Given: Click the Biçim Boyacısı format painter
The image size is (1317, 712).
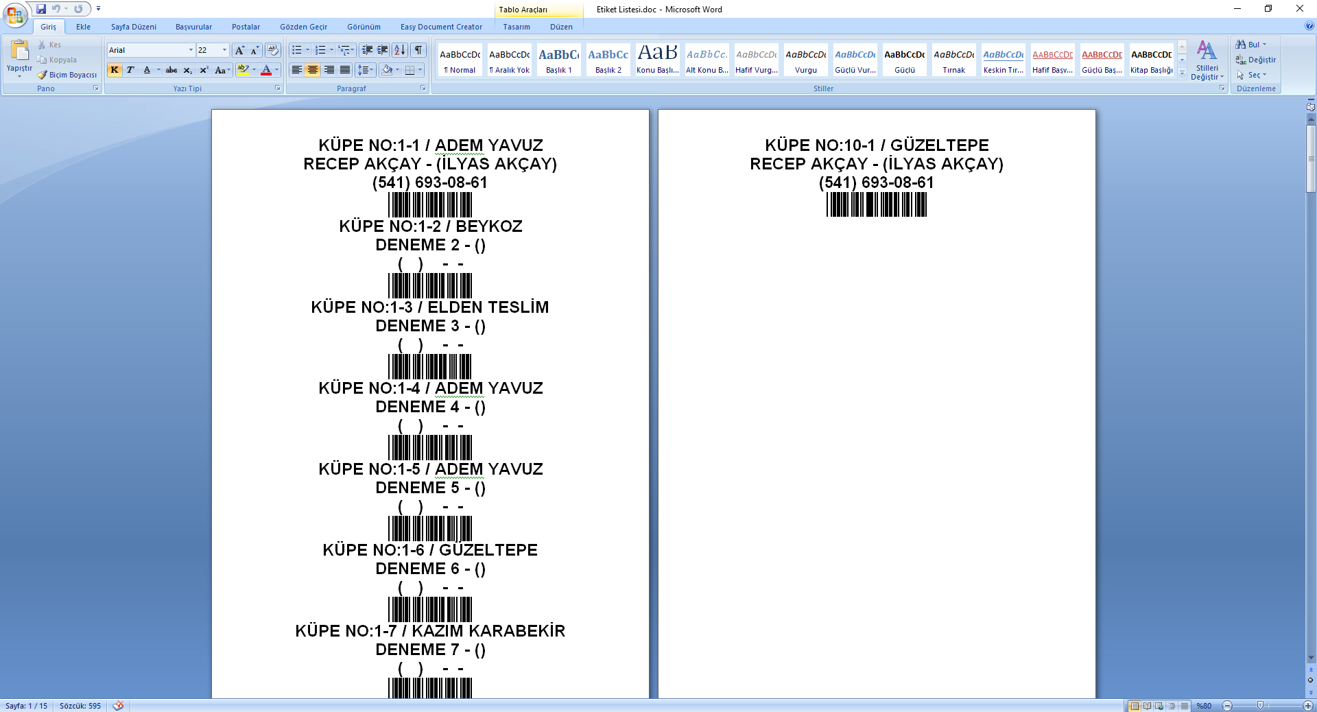Looking at the screenshot, I should (67, 75).
